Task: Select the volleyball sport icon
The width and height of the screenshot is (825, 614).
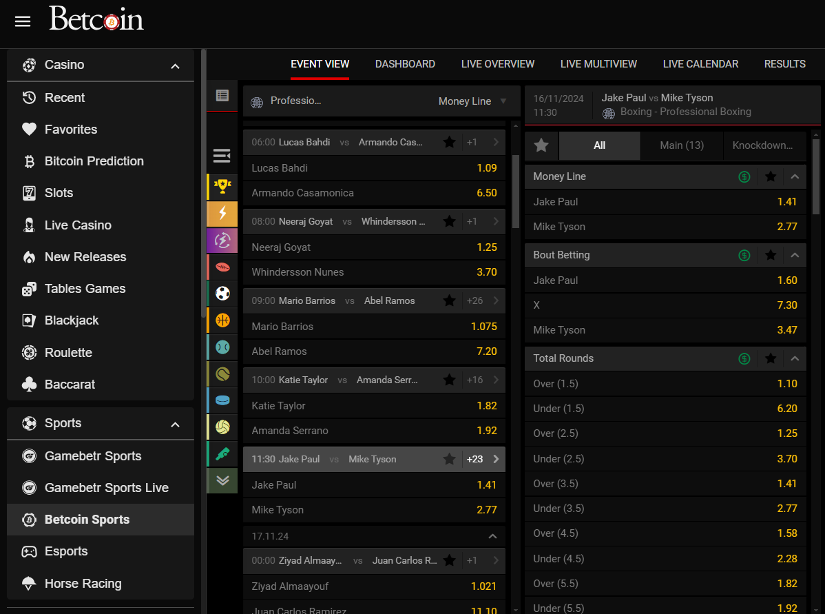Action: click(x=222, y=427)
